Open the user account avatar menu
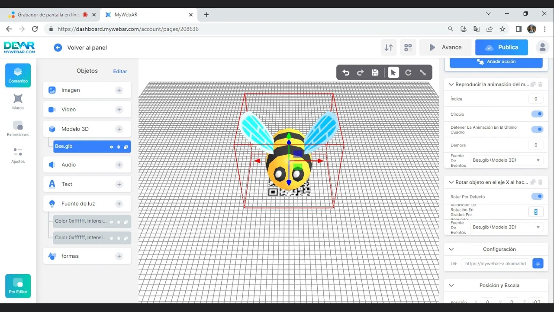This screenshot has height=312, width=554. [x=542, y=48]
